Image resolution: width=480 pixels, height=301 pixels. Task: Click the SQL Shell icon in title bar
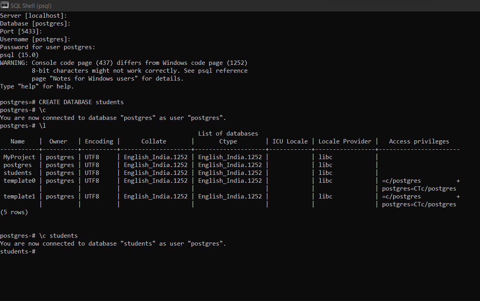(x=5, y=6)
